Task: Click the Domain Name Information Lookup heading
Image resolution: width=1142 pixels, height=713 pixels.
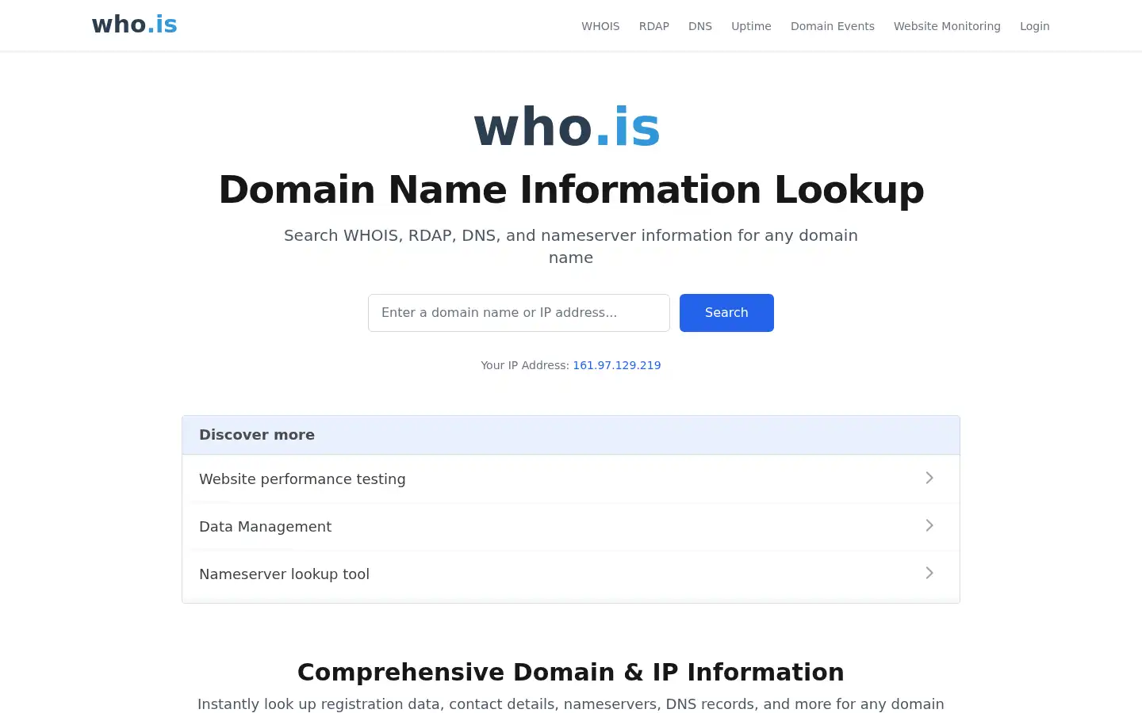Action: tap(571, 189)
